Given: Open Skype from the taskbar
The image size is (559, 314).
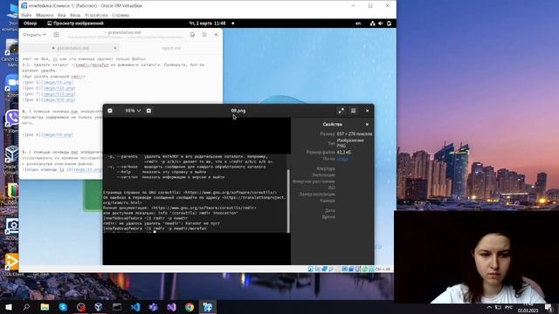Looking at the screenshot, I should point(63,307).
